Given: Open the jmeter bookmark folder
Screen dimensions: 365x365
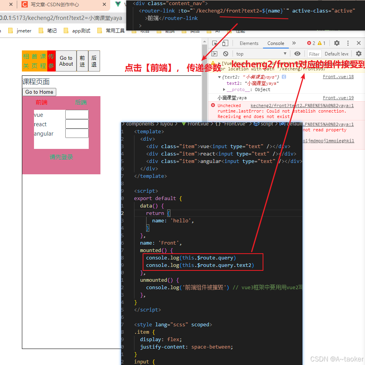Looking at the screenshot, I should 20,31.
